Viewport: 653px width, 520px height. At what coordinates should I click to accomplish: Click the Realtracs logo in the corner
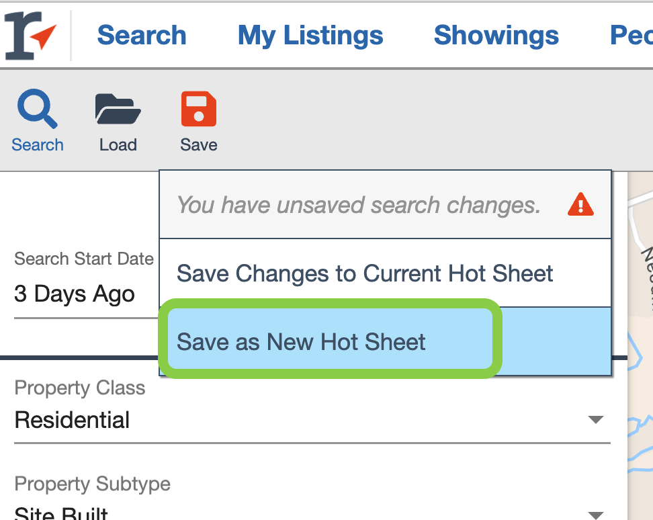(28, 34)
